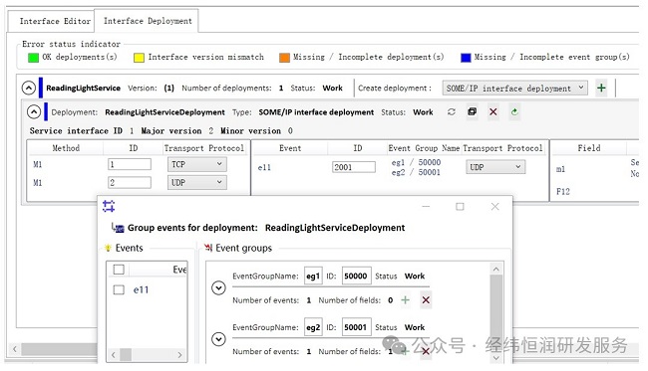This screenshot has width=648, height=371.
Task: Open the SOME/IP interface deployment dropdown
Action: tap(515, 88)
